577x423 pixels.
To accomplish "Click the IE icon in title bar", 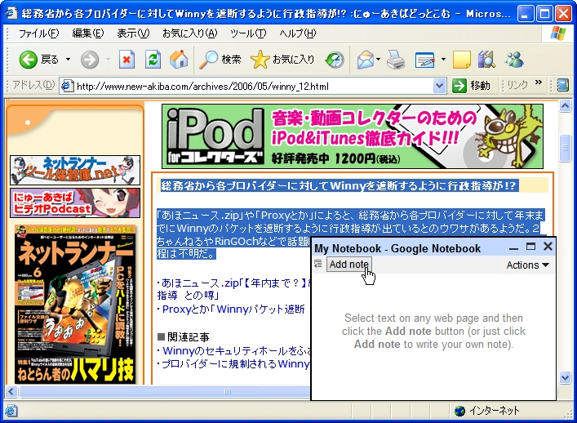I will 11,13.
